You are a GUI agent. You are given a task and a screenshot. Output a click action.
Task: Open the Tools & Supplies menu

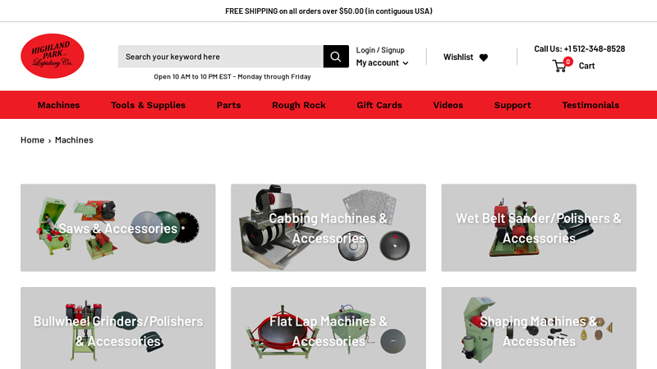click(148, 105)
